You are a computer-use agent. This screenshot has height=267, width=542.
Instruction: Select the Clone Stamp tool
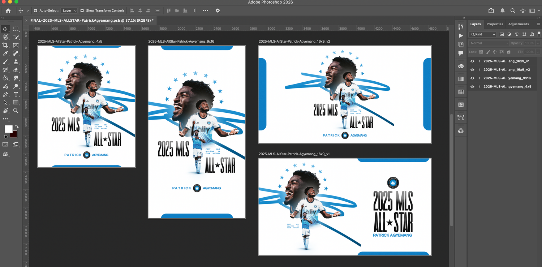point(16,62)
